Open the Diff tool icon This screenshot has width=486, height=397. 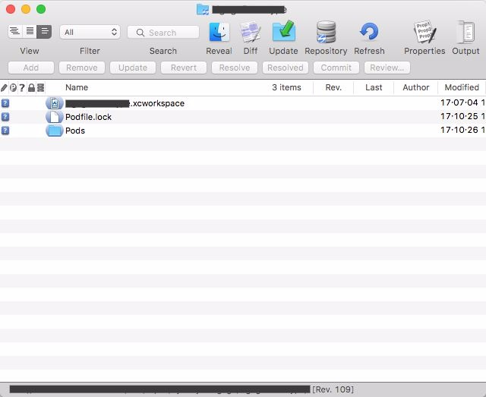click(x=250, y=32)
